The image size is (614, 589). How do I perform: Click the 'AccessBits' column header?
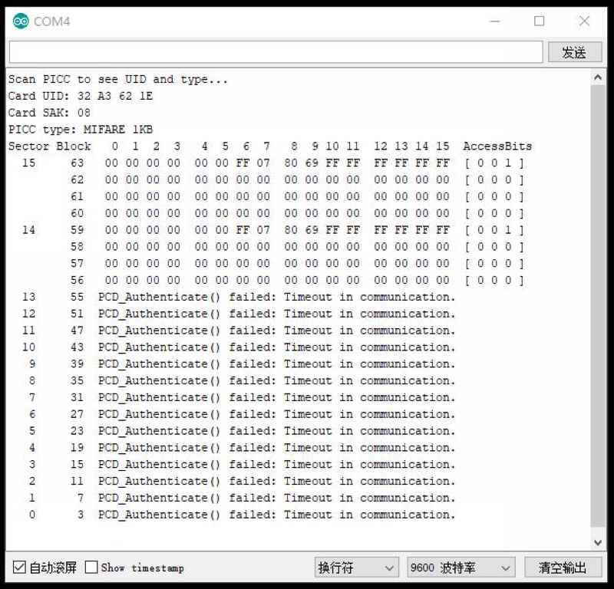tap(497, 146)
